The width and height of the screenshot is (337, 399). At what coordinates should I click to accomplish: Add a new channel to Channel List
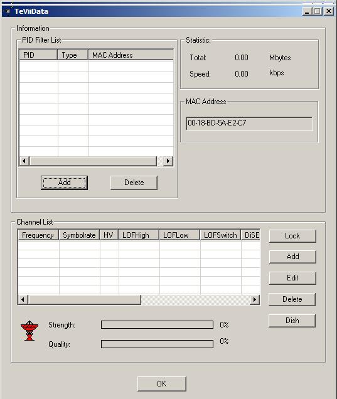tap(292, 257)
